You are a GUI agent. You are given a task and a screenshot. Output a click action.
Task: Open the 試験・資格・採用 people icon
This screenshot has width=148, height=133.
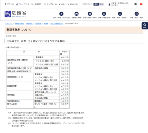[x=90, y=14]
